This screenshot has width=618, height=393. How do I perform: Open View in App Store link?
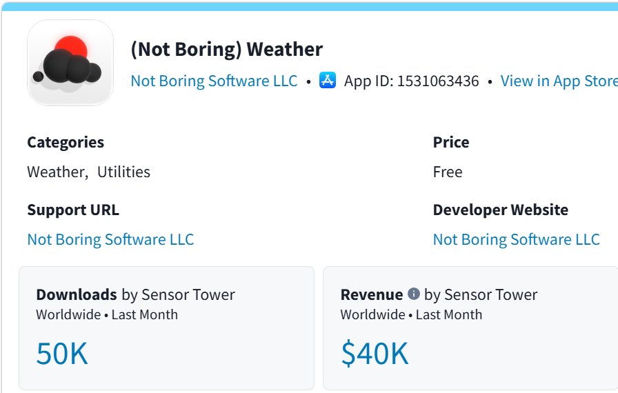[559, 81]
